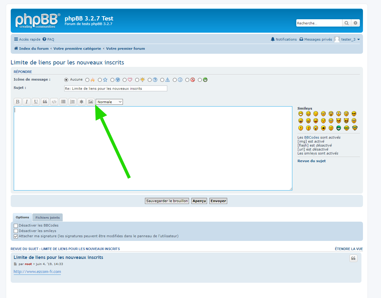The height and width of the screenshot is (298, 381).
Task: Open advanced search gear icon
Action: 355,23
